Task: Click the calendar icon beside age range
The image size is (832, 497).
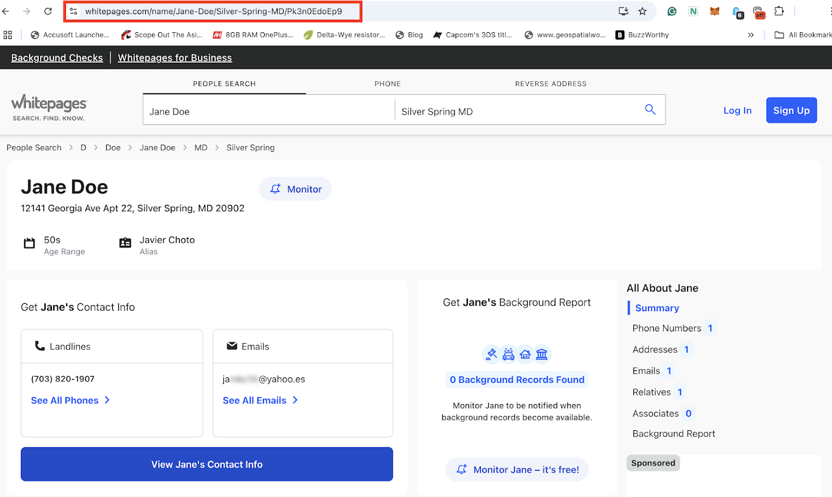Action: (x=29, y=243)
